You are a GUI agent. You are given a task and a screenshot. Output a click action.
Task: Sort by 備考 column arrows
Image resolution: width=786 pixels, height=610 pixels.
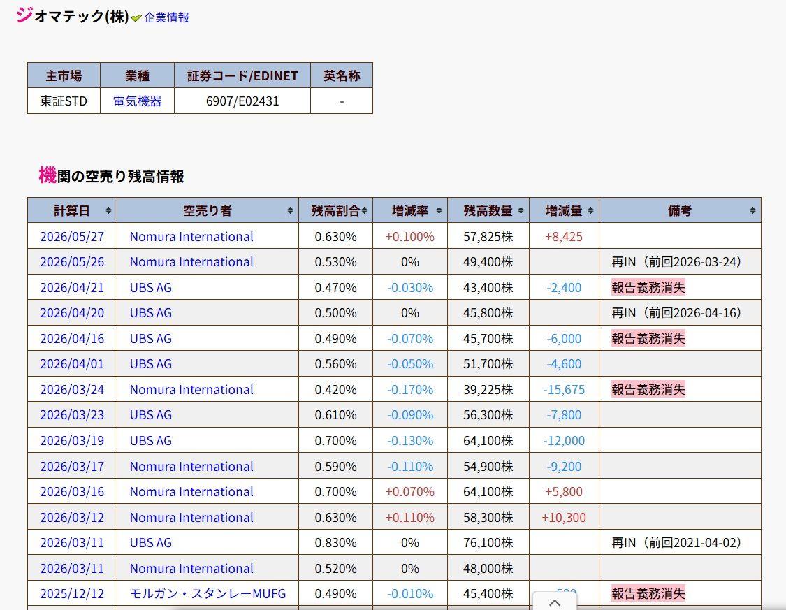coord(752,210)
